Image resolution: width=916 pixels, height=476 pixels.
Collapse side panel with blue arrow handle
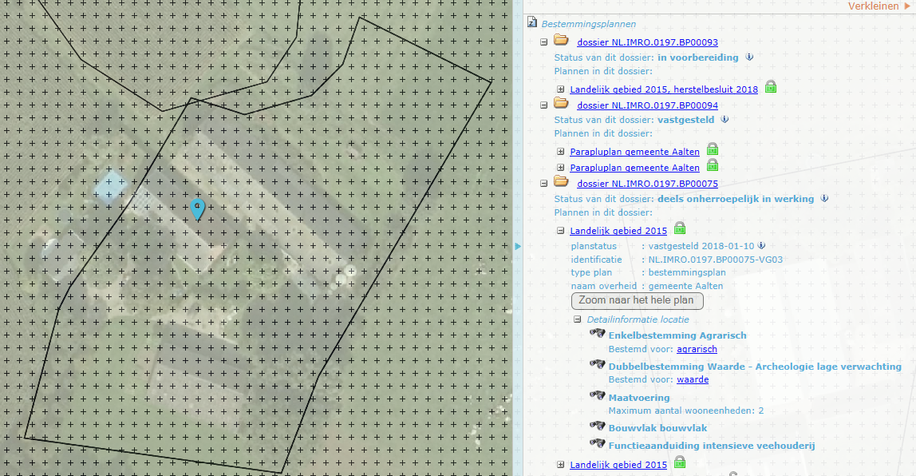pos(518,246)
